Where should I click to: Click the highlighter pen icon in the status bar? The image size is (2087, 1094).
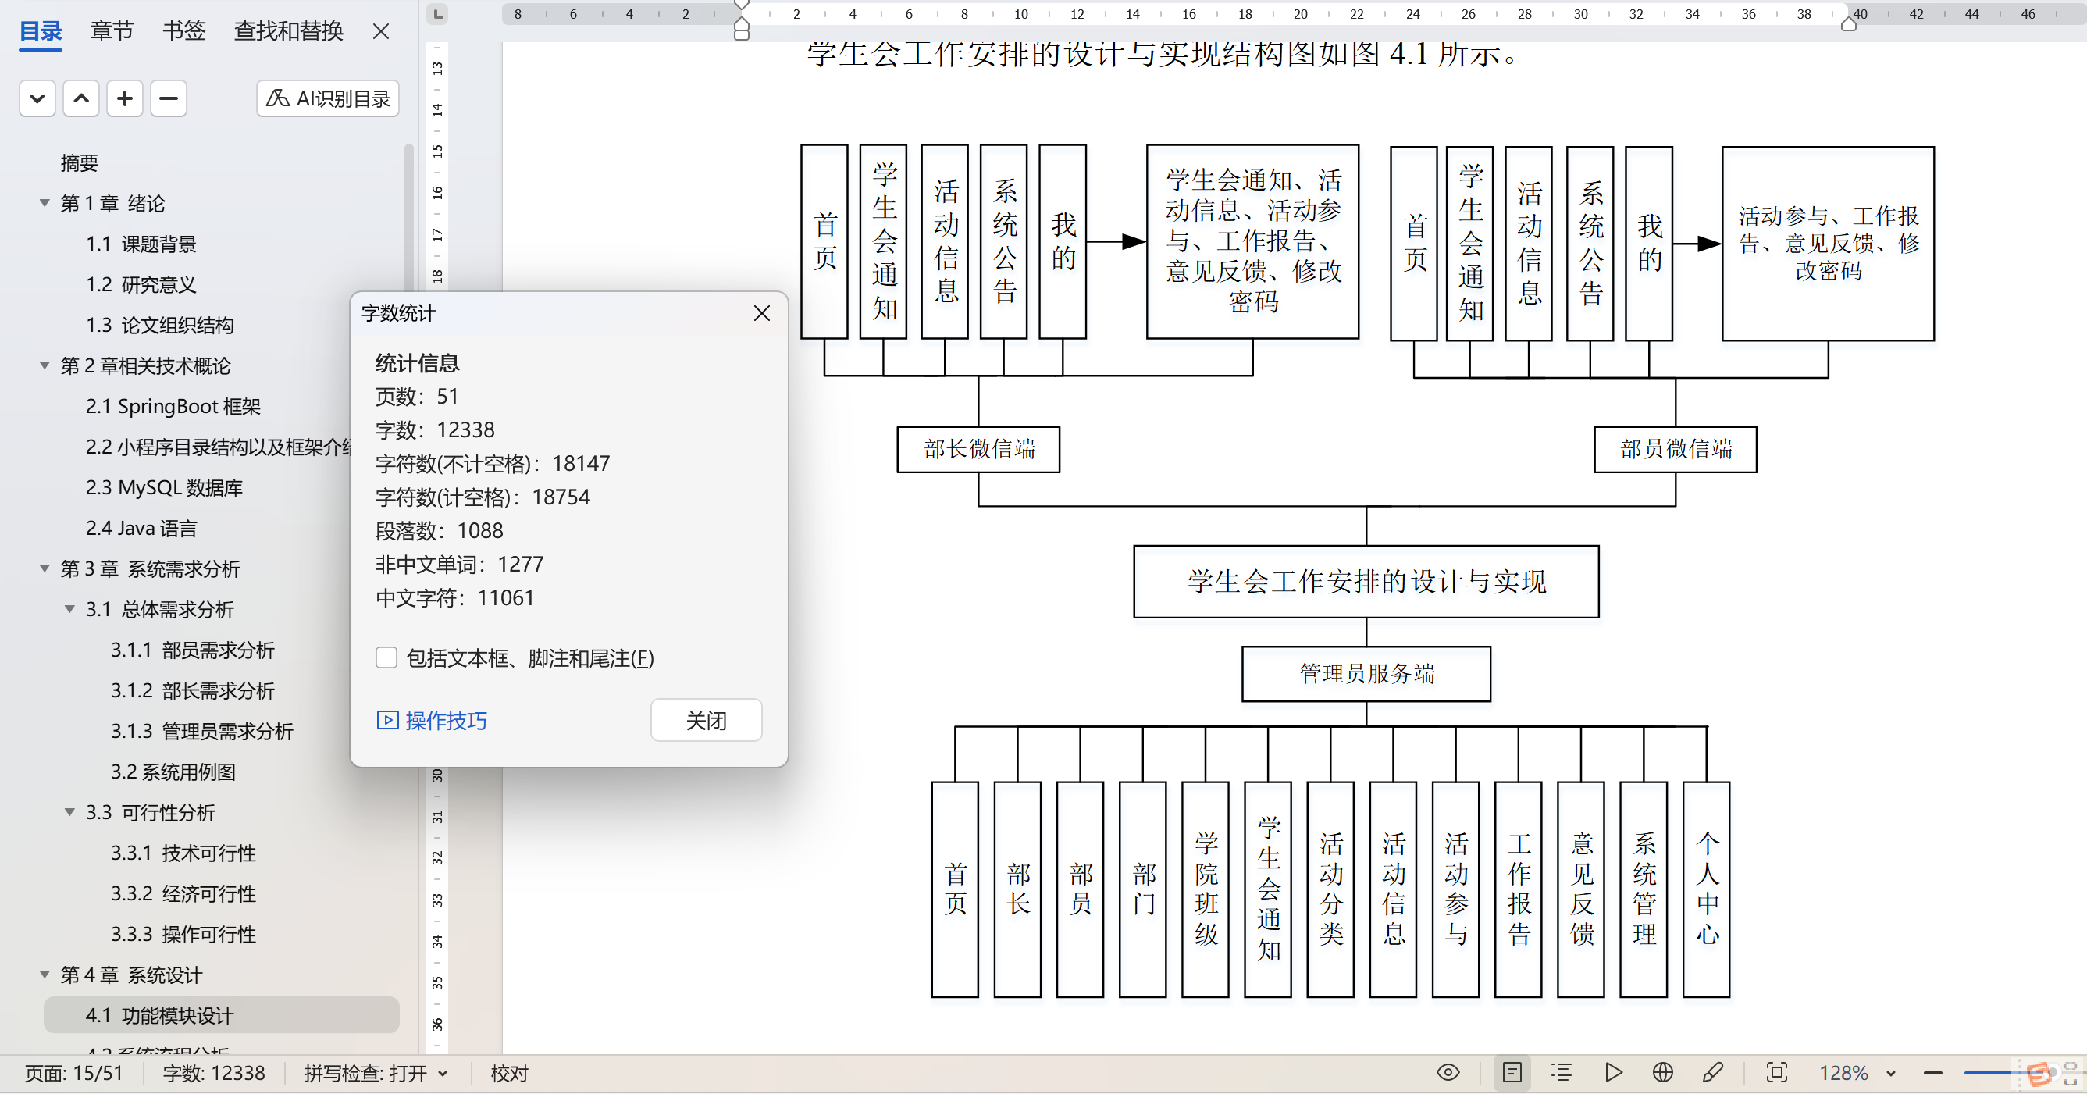[x=1713, y=1073]
